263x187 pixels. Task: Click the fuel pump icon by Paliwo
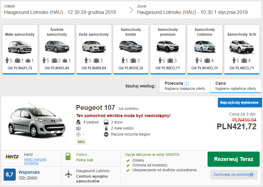pos(68,157)
